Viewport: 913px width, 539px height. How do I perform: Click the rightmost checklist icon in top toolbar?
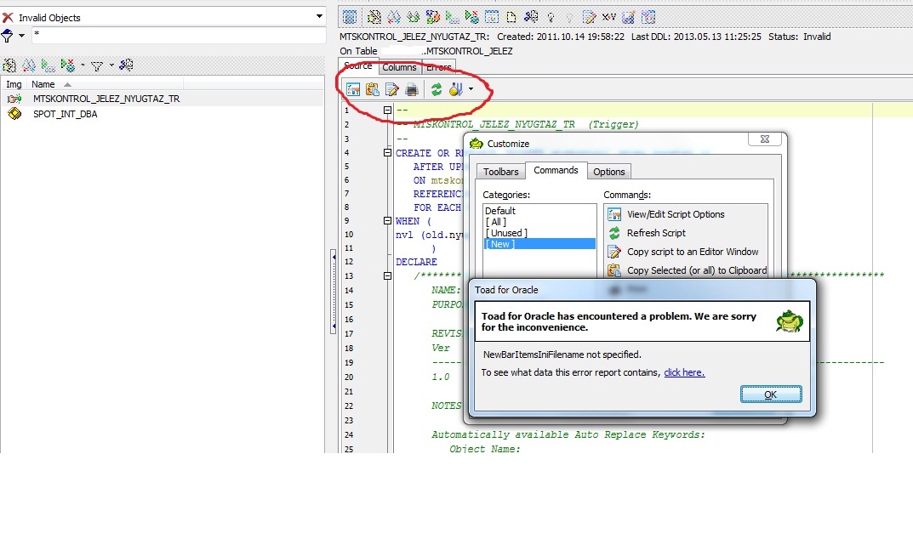pyautogui.click(x=648, y=18)
